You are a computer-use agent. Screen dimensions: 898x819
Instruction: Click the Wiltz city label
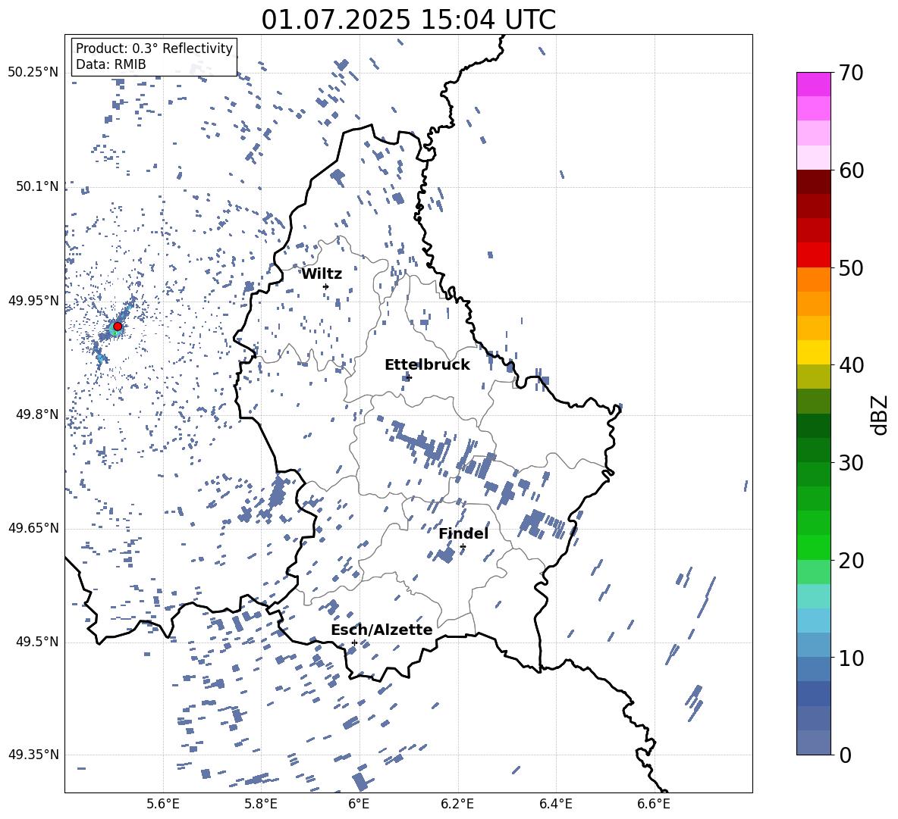(x=322, y=274)
